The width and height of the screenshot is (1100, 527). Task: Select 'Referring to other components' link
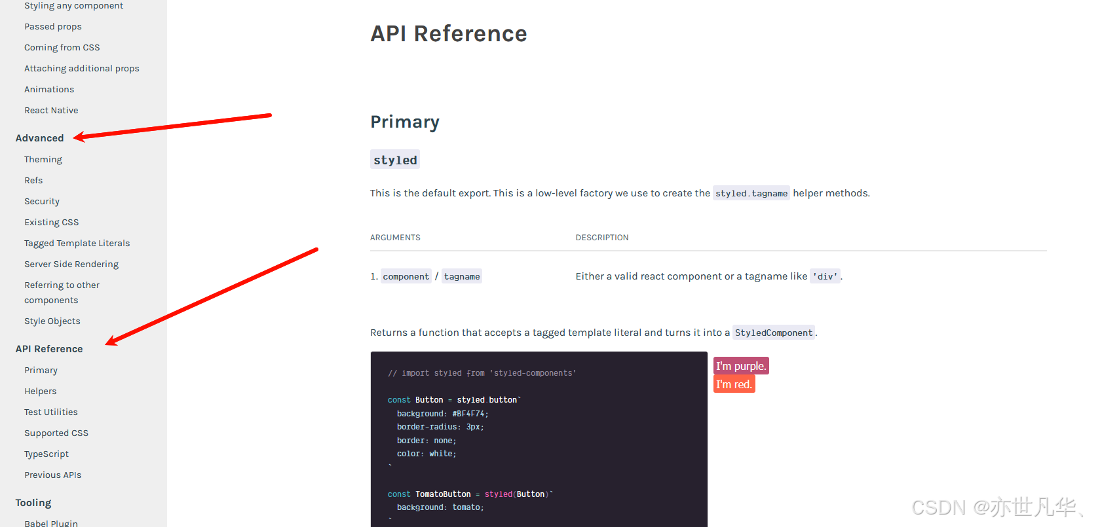click(62, 293)
